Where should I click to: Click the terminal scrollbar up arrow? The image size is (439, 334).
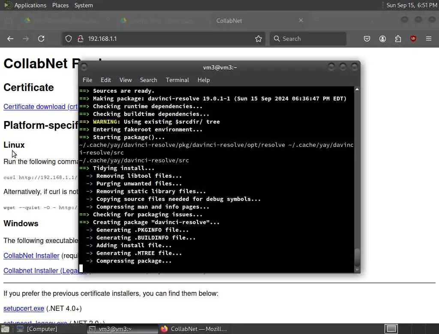coord(357,89)
